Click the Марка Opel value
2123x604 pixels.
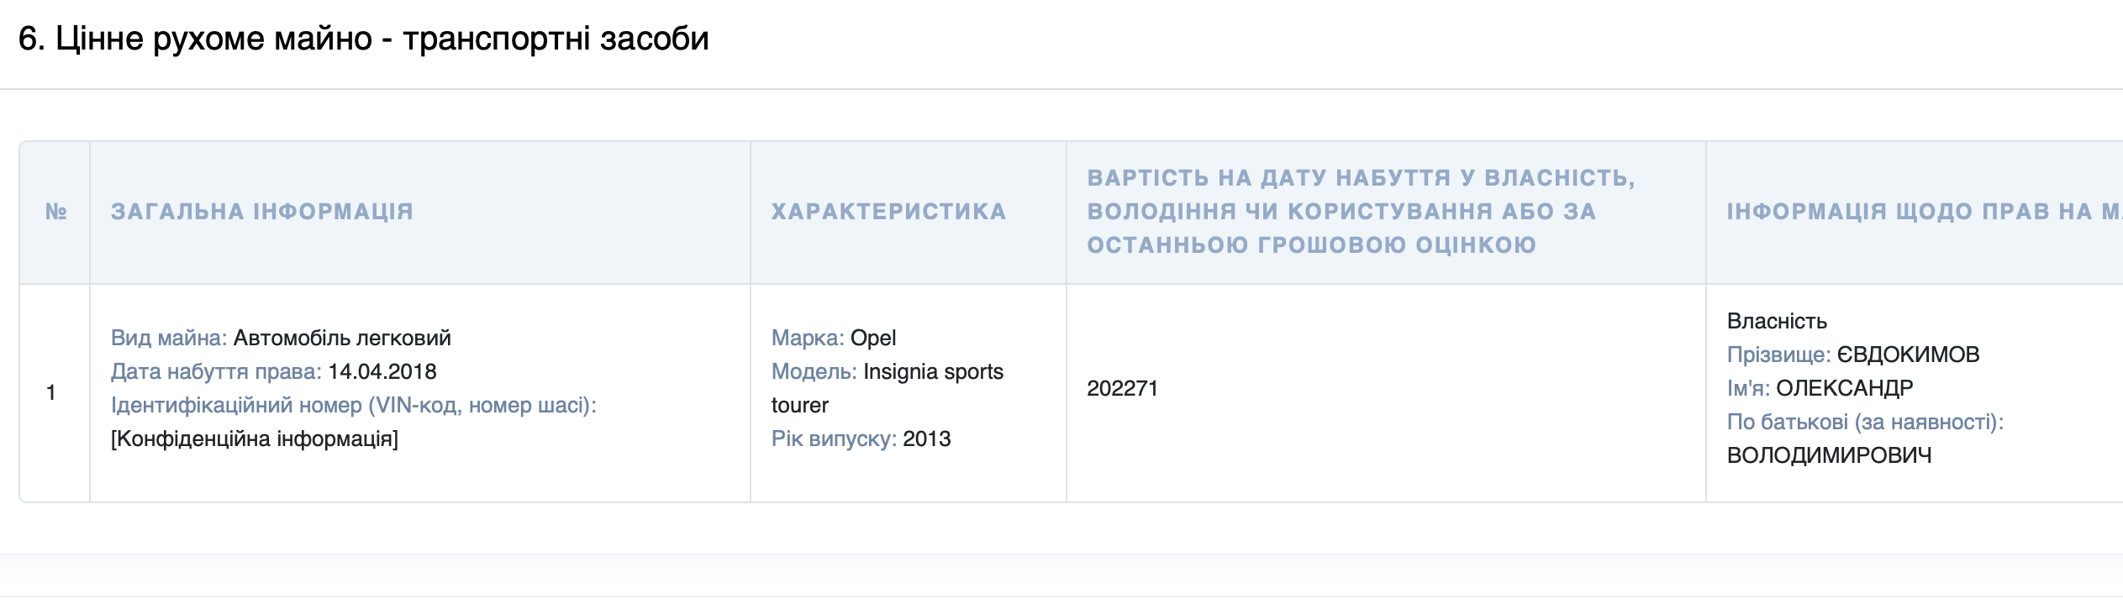[873, 338]
